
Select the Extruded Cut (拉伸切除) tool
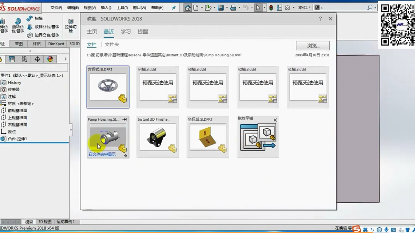pyautogui.click(x=71, y=25)
